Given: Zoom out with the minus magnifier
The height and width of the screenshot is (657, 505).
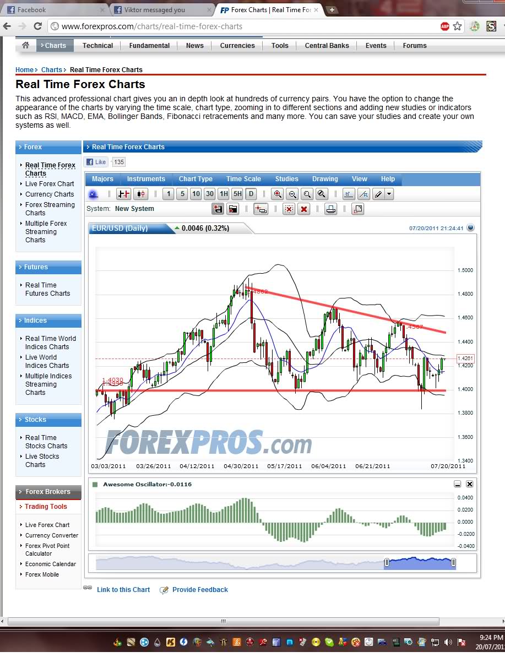Looking at the screenshot, I should [292, 194].
